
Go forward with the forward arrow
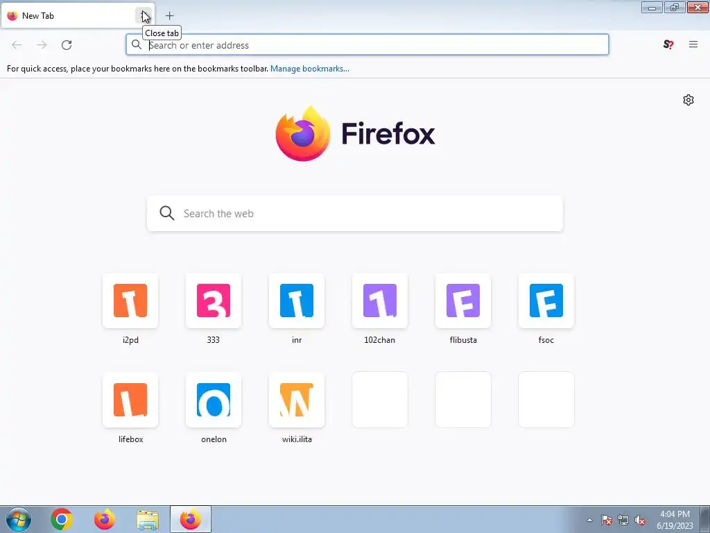tap(42, 45)
